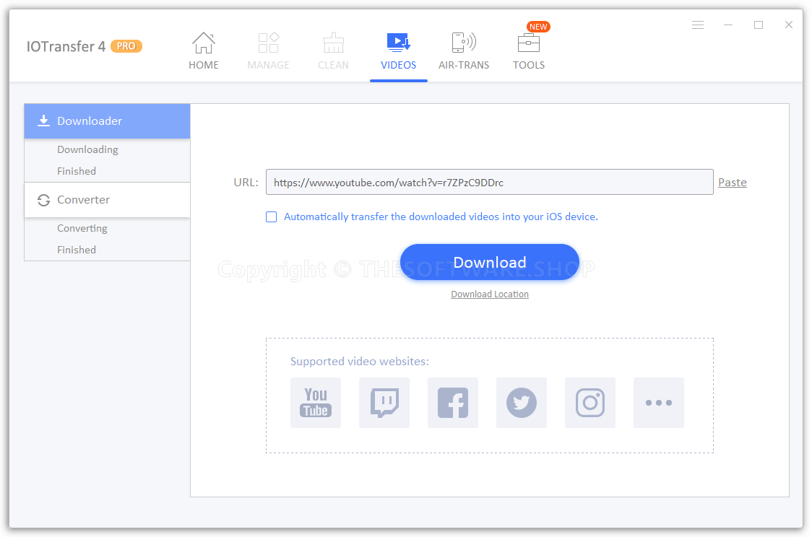Click the PRO badge next to IOTransfer 4
The image size is (812, 537).
point(126,46)
